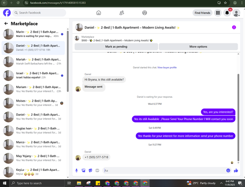Send a thumbs-up like
This screenshot has height=187, width=245.
236,170
